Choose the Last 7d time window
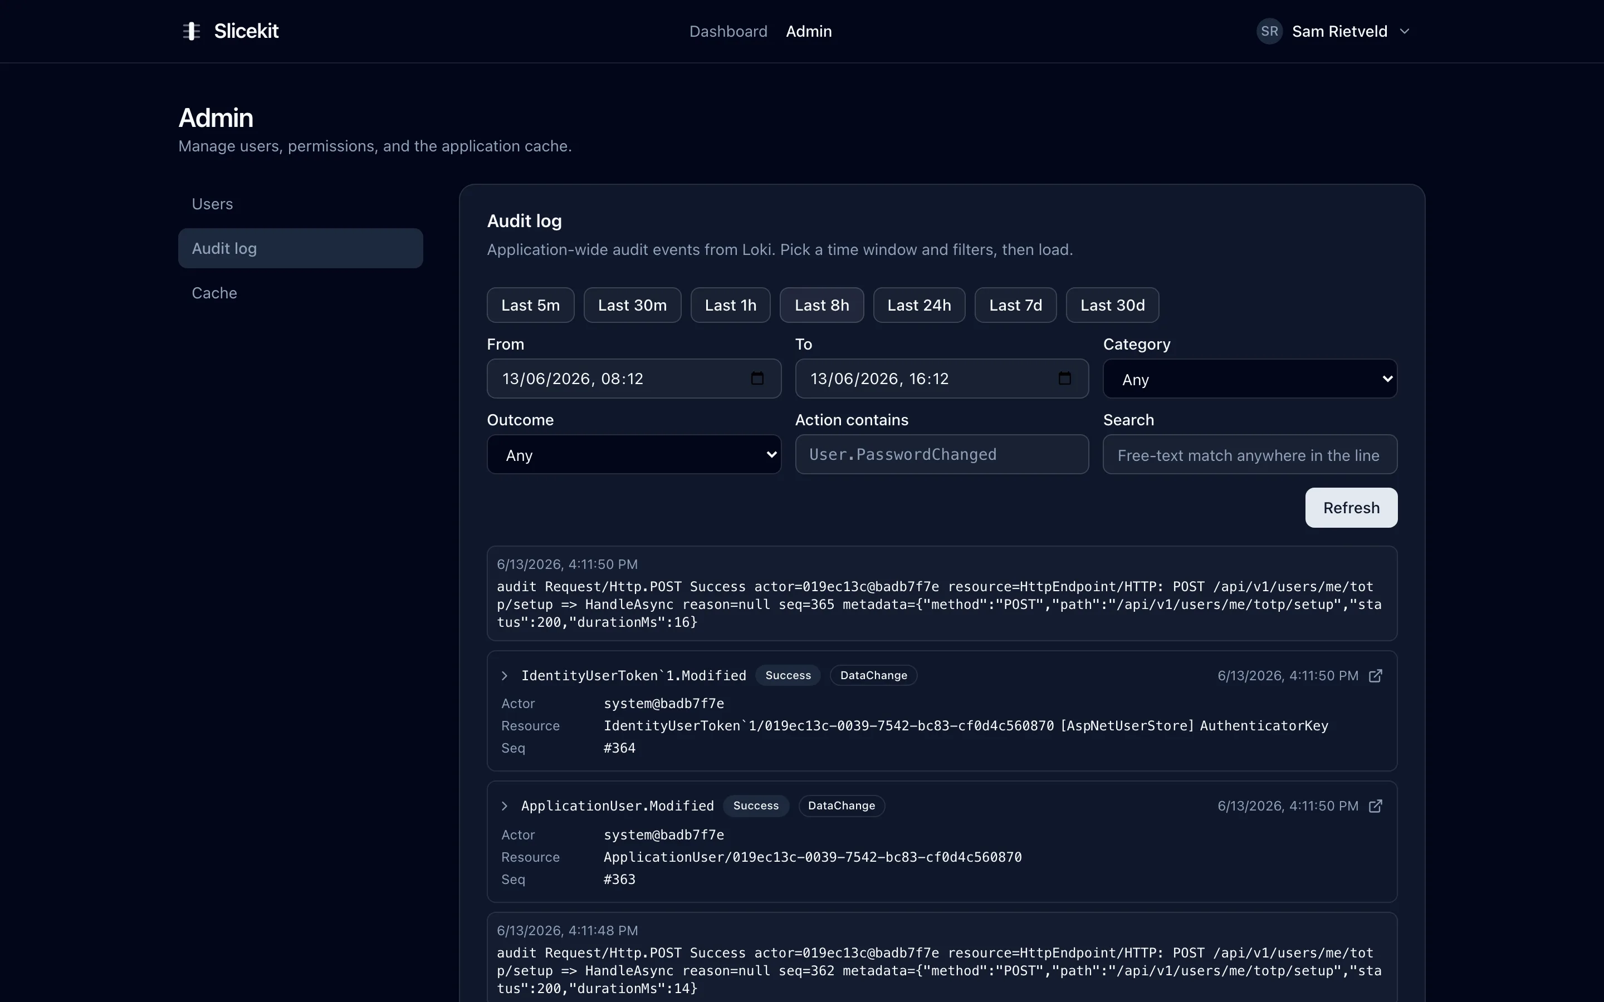The height and width of the screenshot is (1002, 1604). [1015, 305]
